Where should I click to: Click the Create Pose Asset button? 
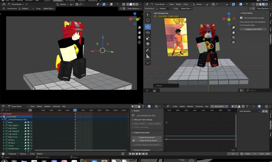tap(147, 137)
